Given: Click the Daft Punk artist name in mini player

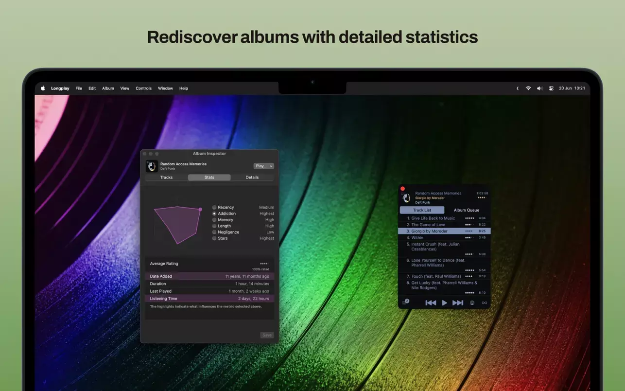Looking at the screenshot, I should 422,202.
